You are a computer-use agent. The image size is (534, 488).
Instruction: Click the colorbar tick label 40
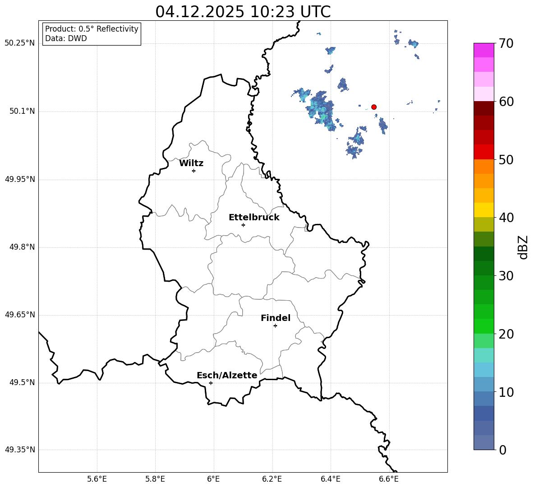[x=506, y=218]
